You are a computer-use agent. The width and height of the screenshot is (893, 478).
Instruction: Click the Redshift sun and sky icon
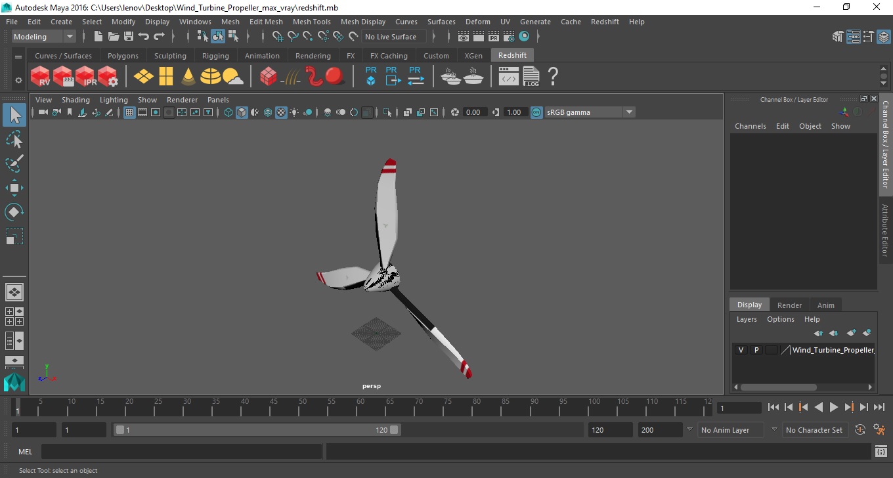pos(232,77)
